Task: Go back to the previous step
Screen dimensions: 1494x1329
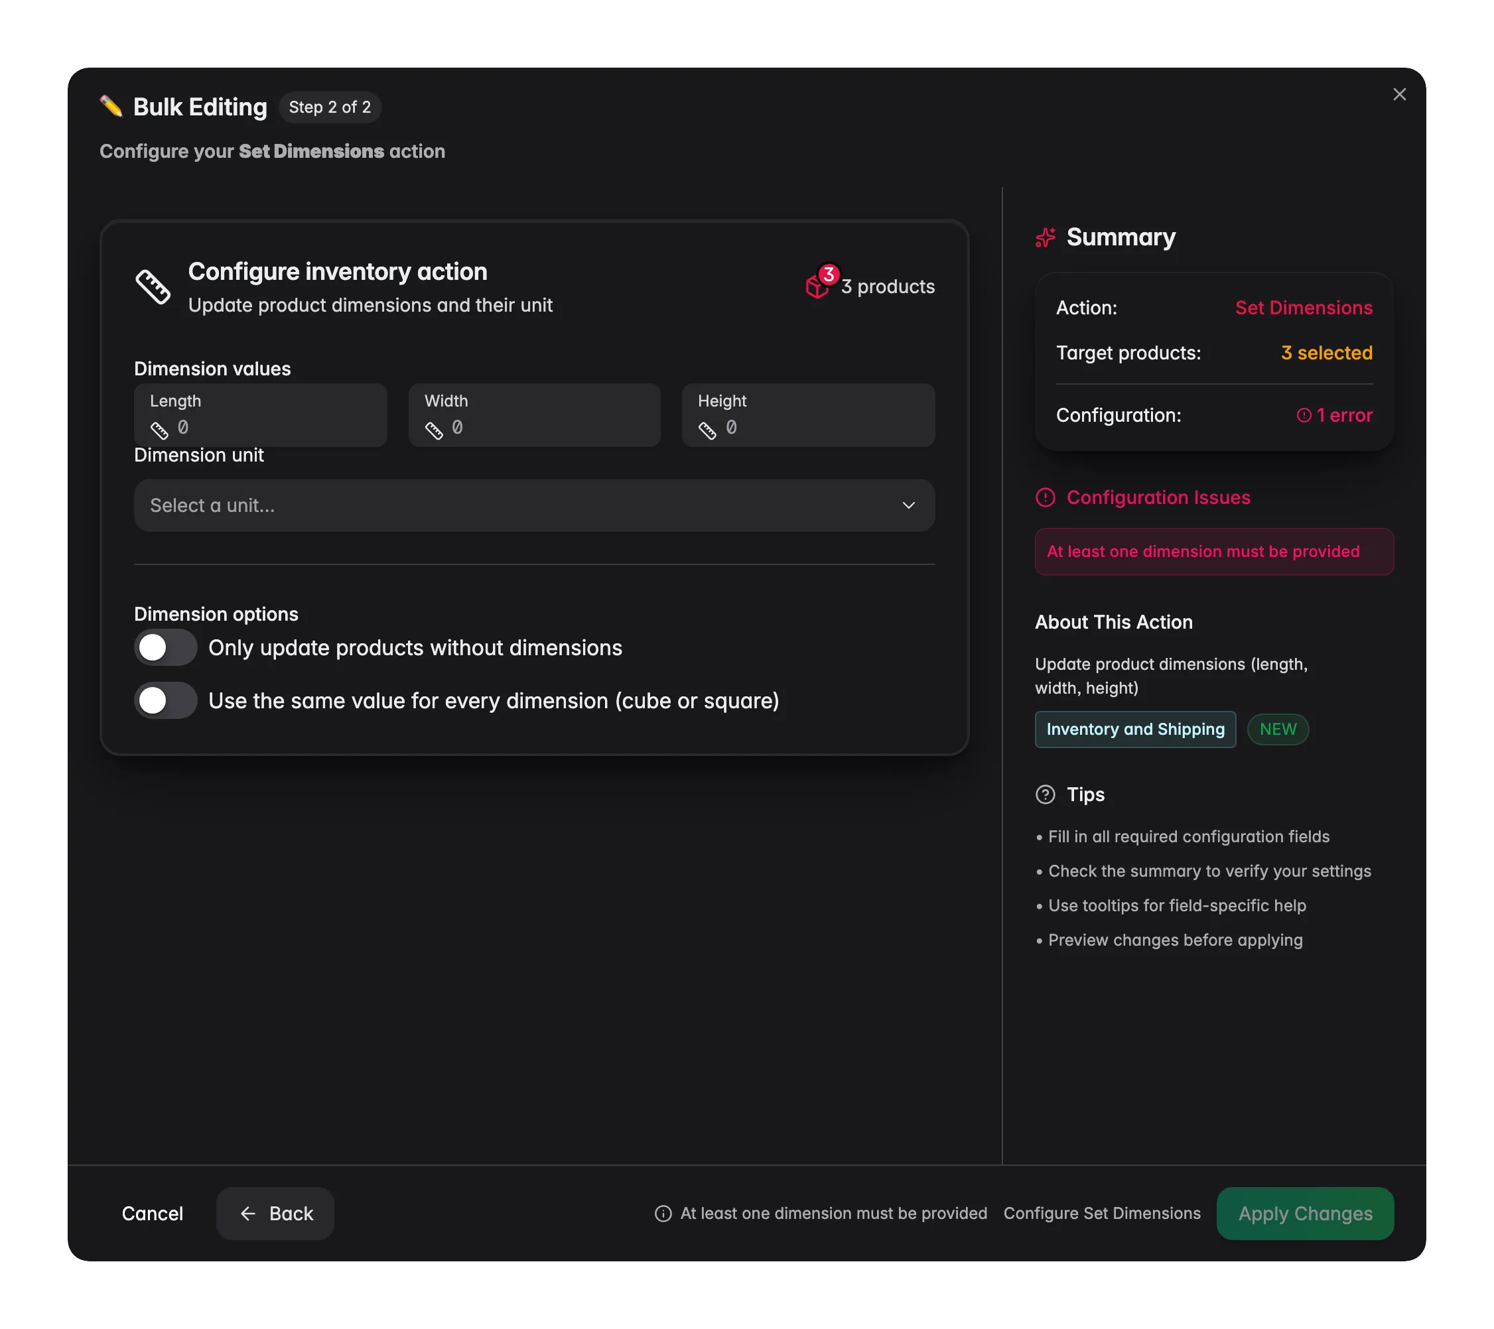Action: click(275, 1214)
